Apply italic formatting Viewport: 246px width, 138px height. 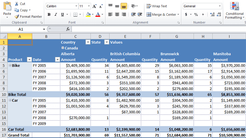pos(56,14)
